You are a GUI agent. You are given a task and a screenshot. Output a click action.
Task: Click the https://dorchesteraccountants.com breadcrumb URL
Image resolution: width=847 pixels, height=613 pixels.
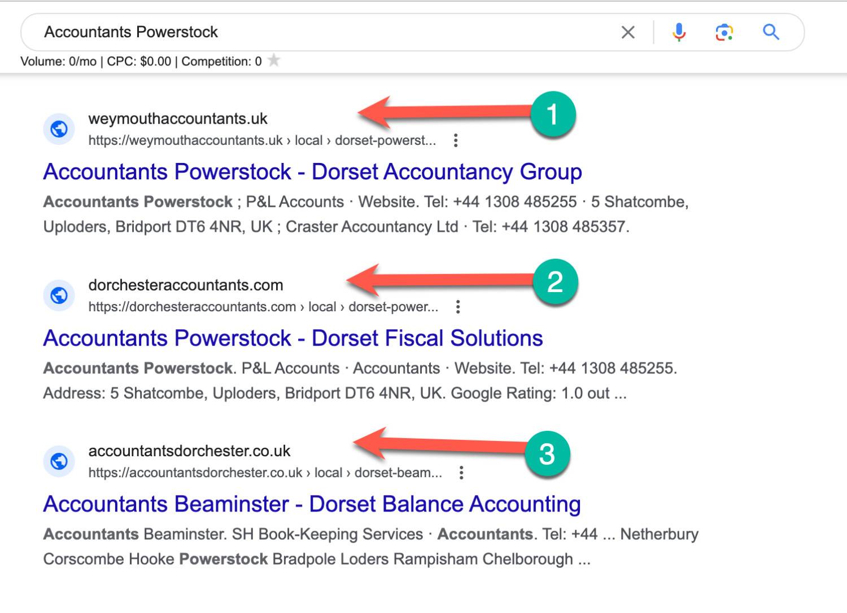[x=192, y=307]
